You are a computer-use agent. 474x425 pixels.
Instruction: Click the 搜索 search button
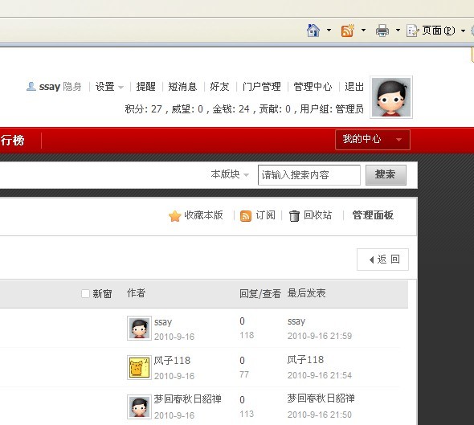tap(386, 174)
